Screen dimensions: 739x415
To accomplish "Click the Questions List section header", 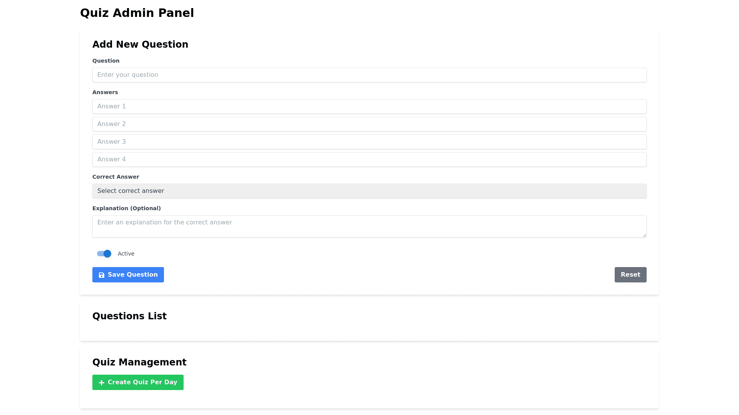I will coord(129,316).
